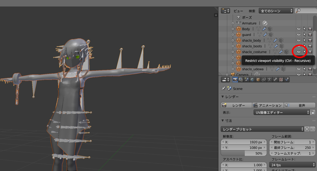
Task: Click the Scene icon in properties breadcrumb
Action: (x=229, y=88)
